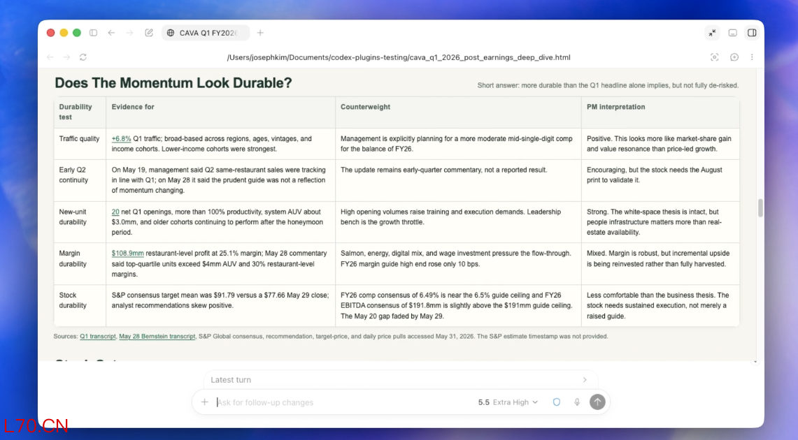Grab the page vertical scrollbar thumb

coord(760,208)
